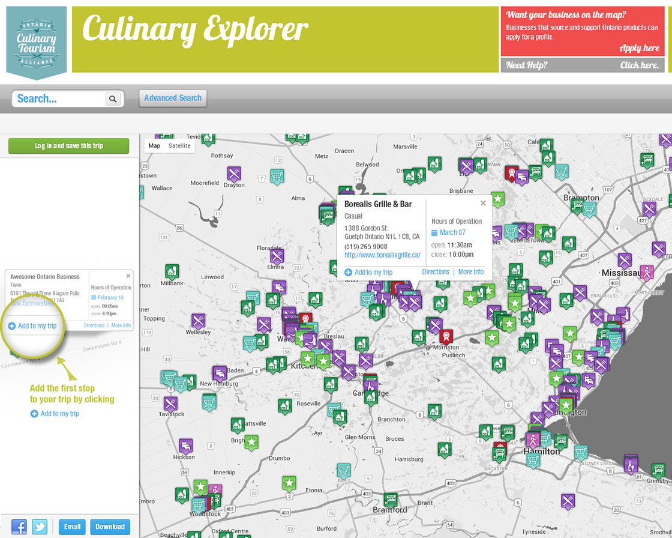This screenshot has width=672, height=538.
Task: Click the calendar icon beside March 07
Action: coord(434,232)
